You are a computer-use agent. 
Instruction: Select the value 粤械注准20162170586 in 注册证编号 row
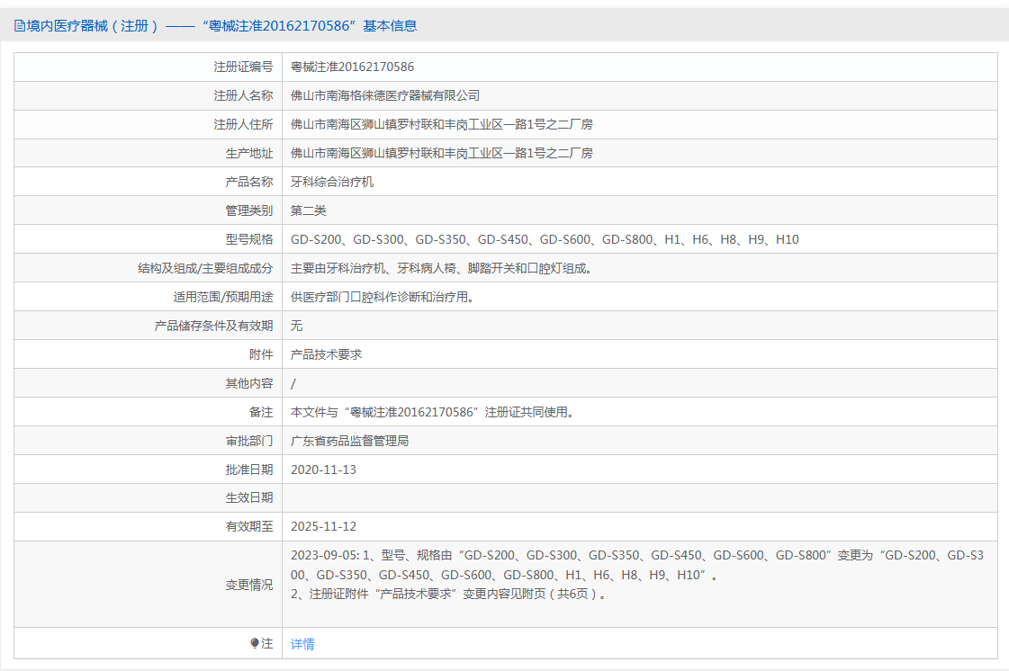coord(352,67)
